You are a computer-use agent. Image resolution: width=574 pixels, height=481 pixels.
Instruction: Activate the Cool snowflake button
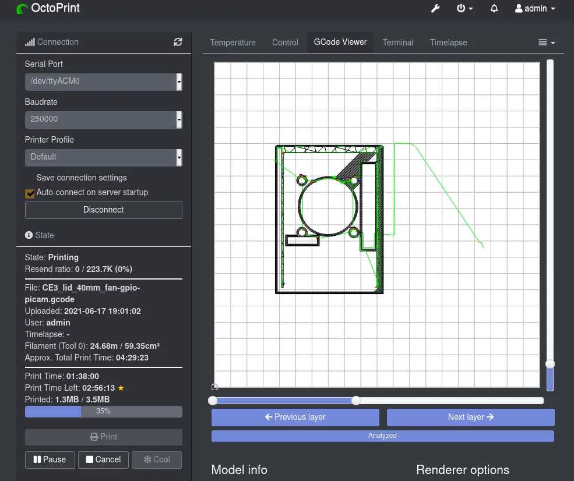tap(157, 459)
